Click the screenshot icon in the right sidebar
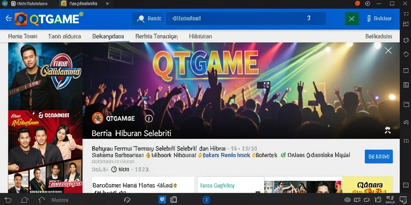The width and height of the screenshot is (411, 205). point(406,84)
